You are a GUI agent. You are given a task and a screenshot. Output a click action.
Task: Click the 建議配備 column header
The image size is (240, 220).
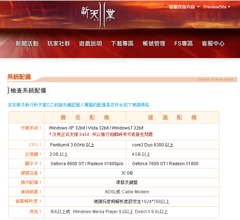click(x=173, y=118)
